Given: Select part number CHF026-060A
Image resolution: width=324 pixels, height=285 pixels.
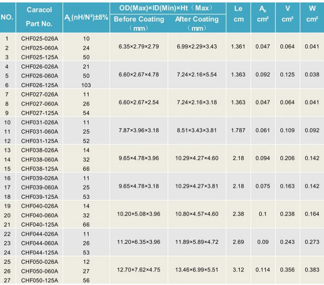Looking at the screenshot, I should coord(39,76).
